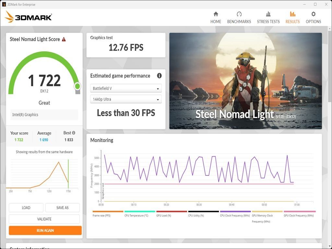Click the Average score value 1 690
332x249 pixels.
click(44, 140)
